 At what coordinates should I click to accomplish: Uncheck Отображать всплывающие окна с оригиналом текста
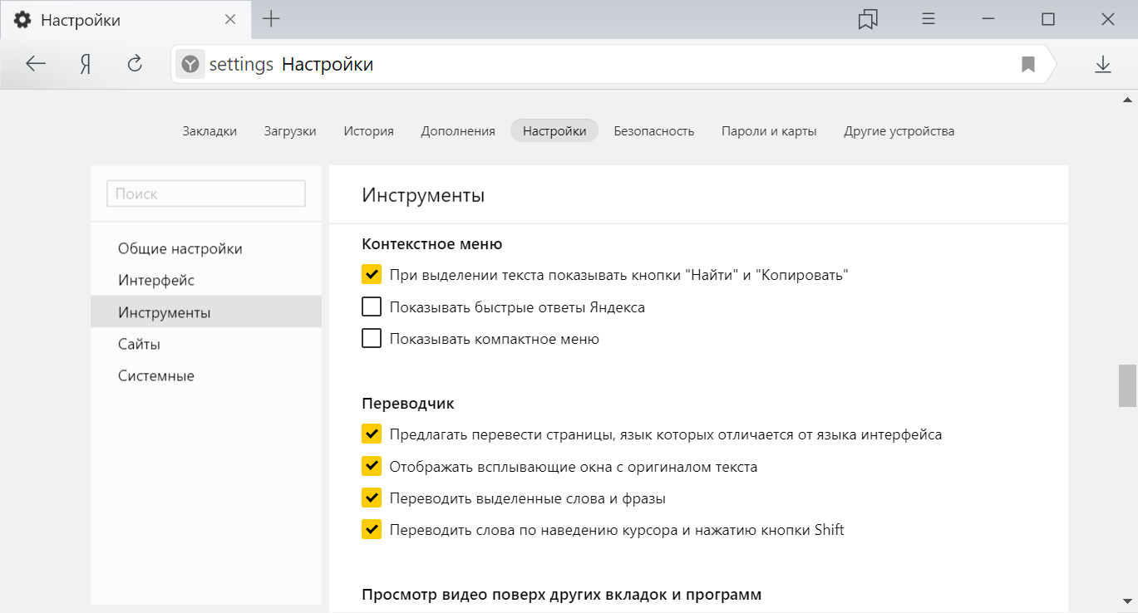[x=372, y=467]
